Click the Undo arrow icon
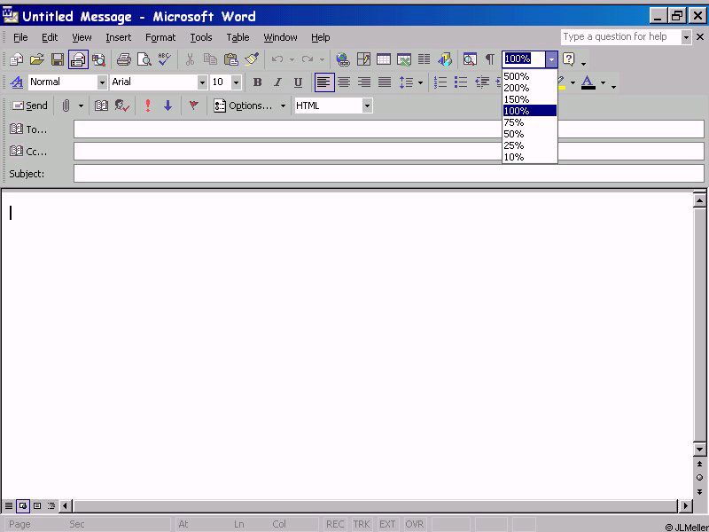Screen dimensions: 709x532 point(277,59)
